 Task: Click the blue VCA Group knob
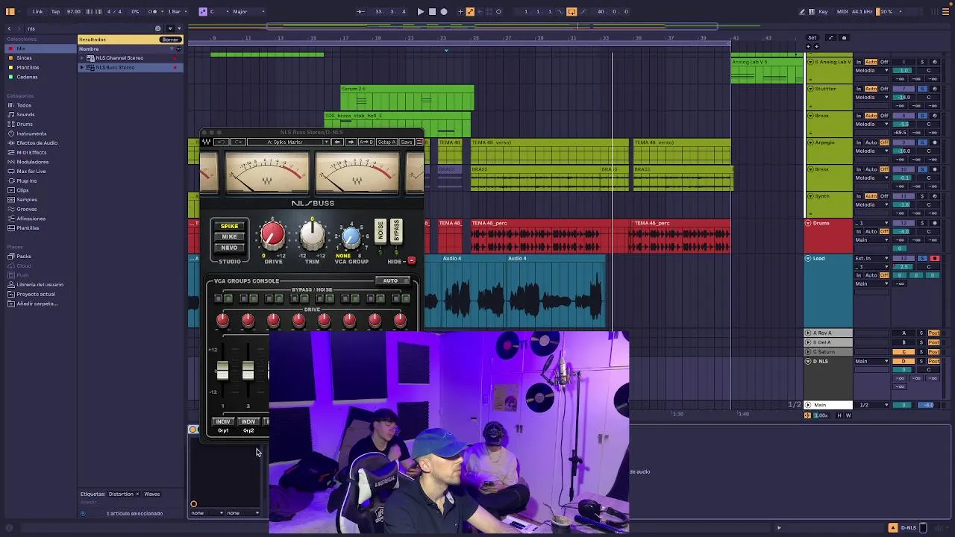pos(351,238)
